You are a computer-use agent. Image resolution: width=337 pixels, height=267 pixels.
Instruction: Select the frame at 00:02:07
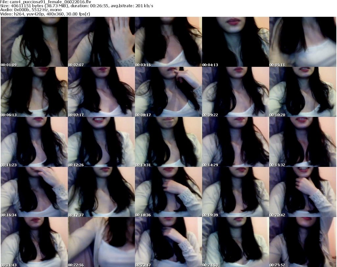(x=101, y=42)
